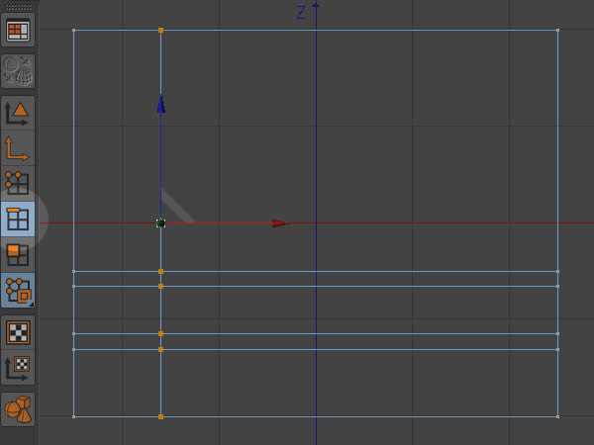The image size is (594, 445).
Task: Click the orange primitives (sphere, cube, cone) icon
Action: (x=18, y=409)
